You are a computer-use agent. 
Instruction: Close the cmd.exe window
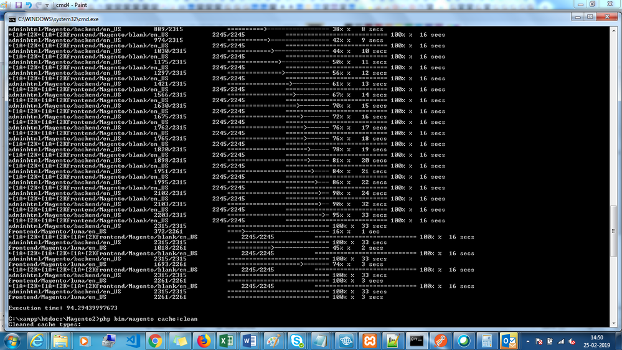point(607,17)
